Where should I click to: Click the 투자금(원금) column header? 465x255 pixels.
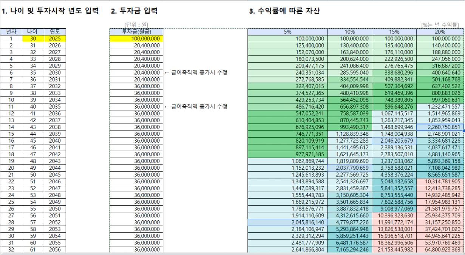(136, 32)
